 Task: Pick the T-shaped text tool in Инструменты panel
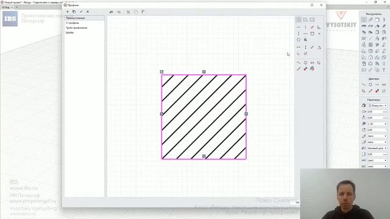click(384, 70)
